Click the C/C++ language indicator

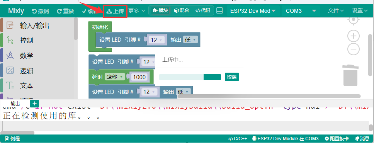[x=238, y=139]
